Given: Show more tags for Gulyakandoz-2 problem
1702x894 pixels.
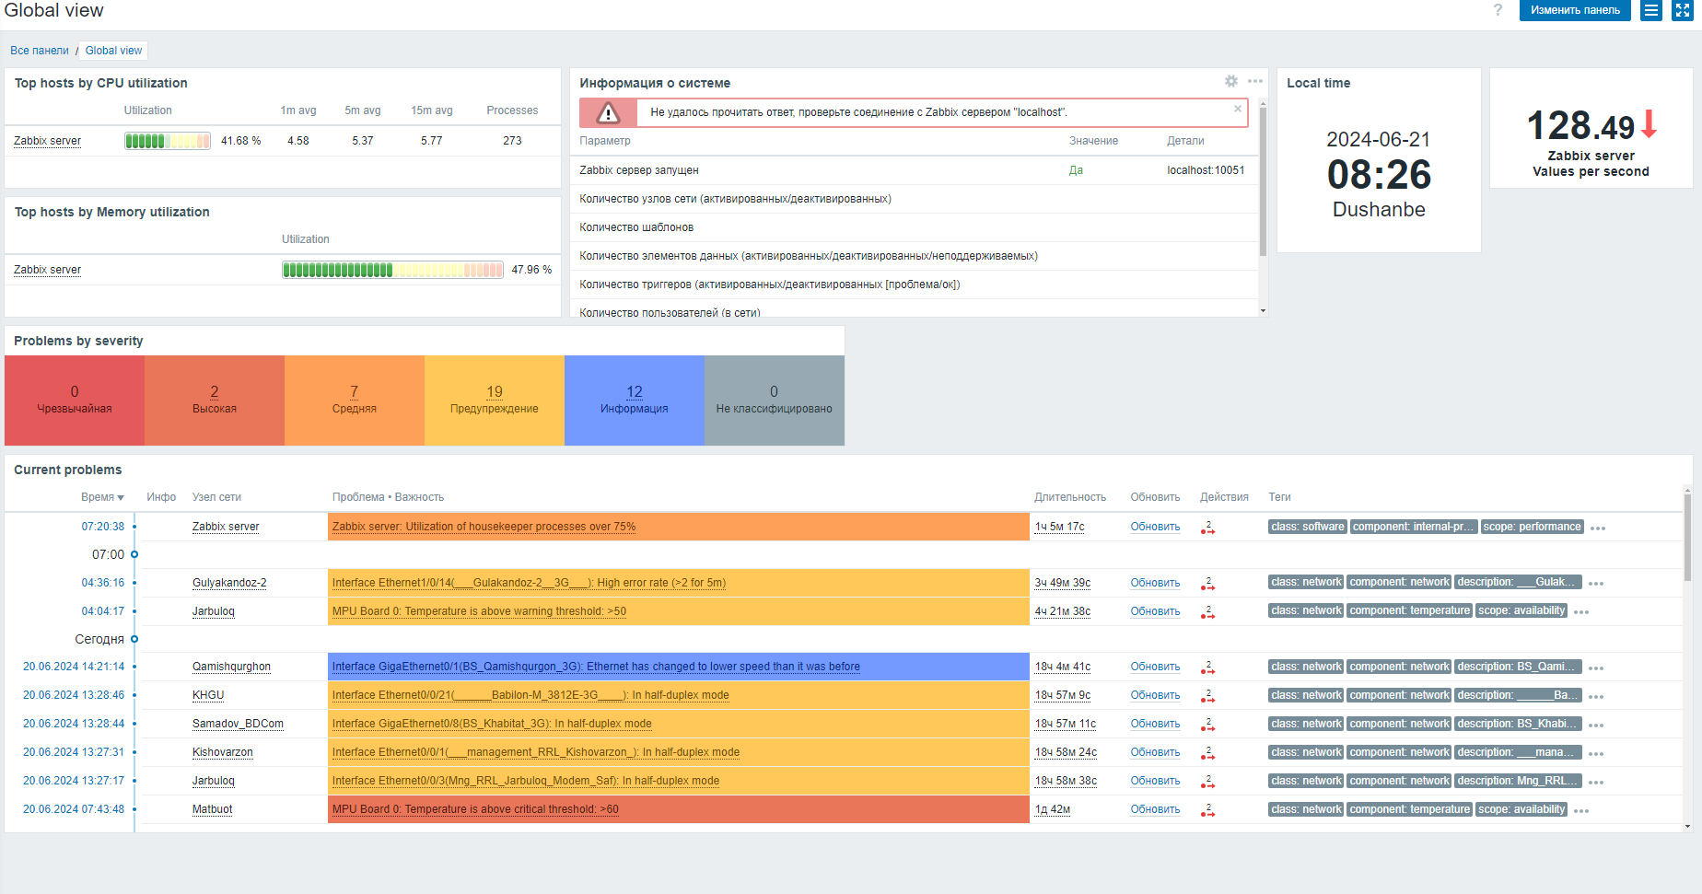Looking at the screenshot, I should [1596, 584].
